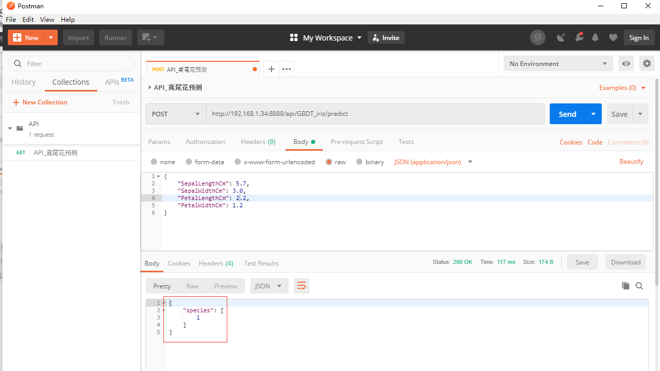Viewport: 660px width, 371px height.
Task: Select the raw radio button
Action: 329,162
